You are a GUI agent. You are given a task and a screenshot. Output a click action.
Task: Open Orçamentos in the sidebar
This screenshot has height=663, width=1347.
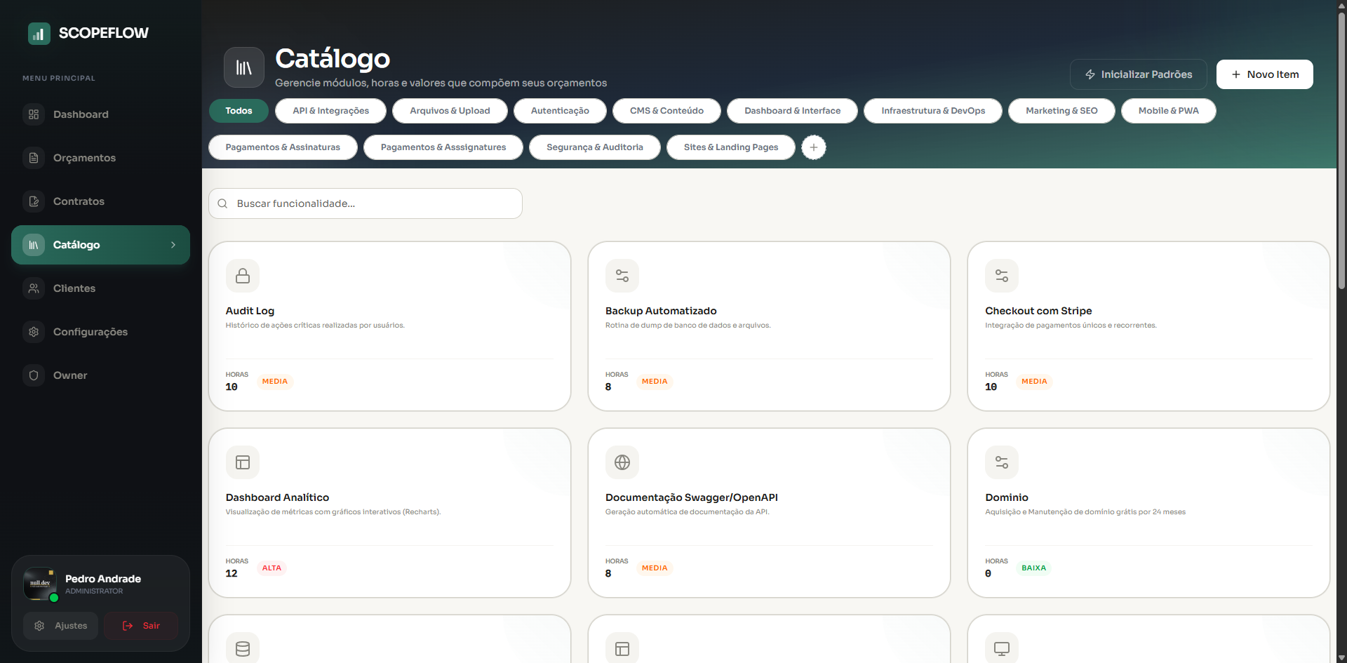point(100,158)
